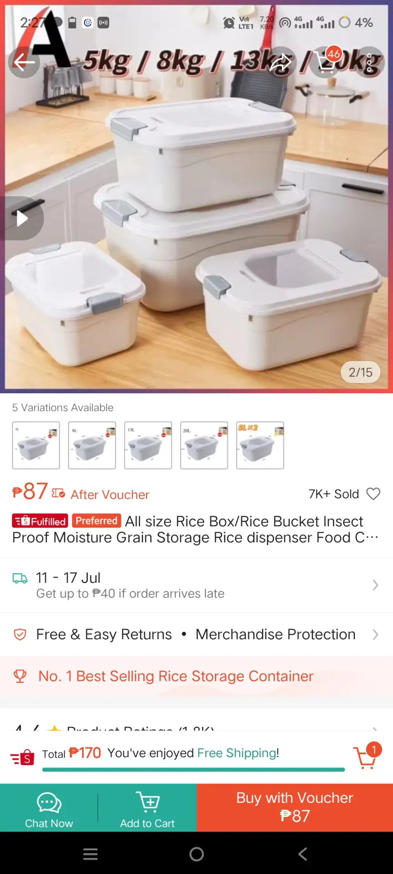Select the 20L variation thumbnail

pyautogui.click(x=204, y=445)
